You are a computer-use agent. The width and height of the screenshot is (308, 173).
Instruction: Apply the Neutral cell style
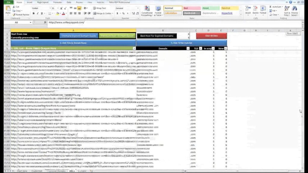coord(229,8)
